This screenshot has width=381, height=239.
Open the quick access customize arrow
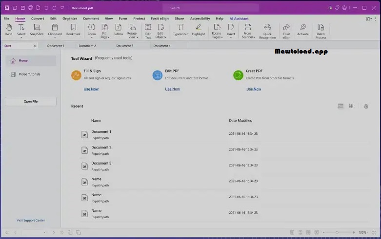click(x=62, y=8)
